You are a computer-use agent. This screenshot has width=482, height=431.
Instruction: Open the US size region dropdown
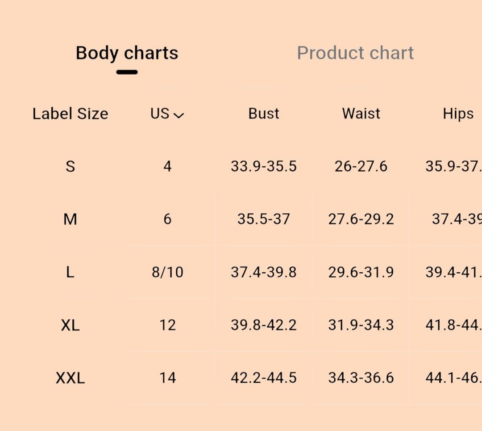pos(167,114)
